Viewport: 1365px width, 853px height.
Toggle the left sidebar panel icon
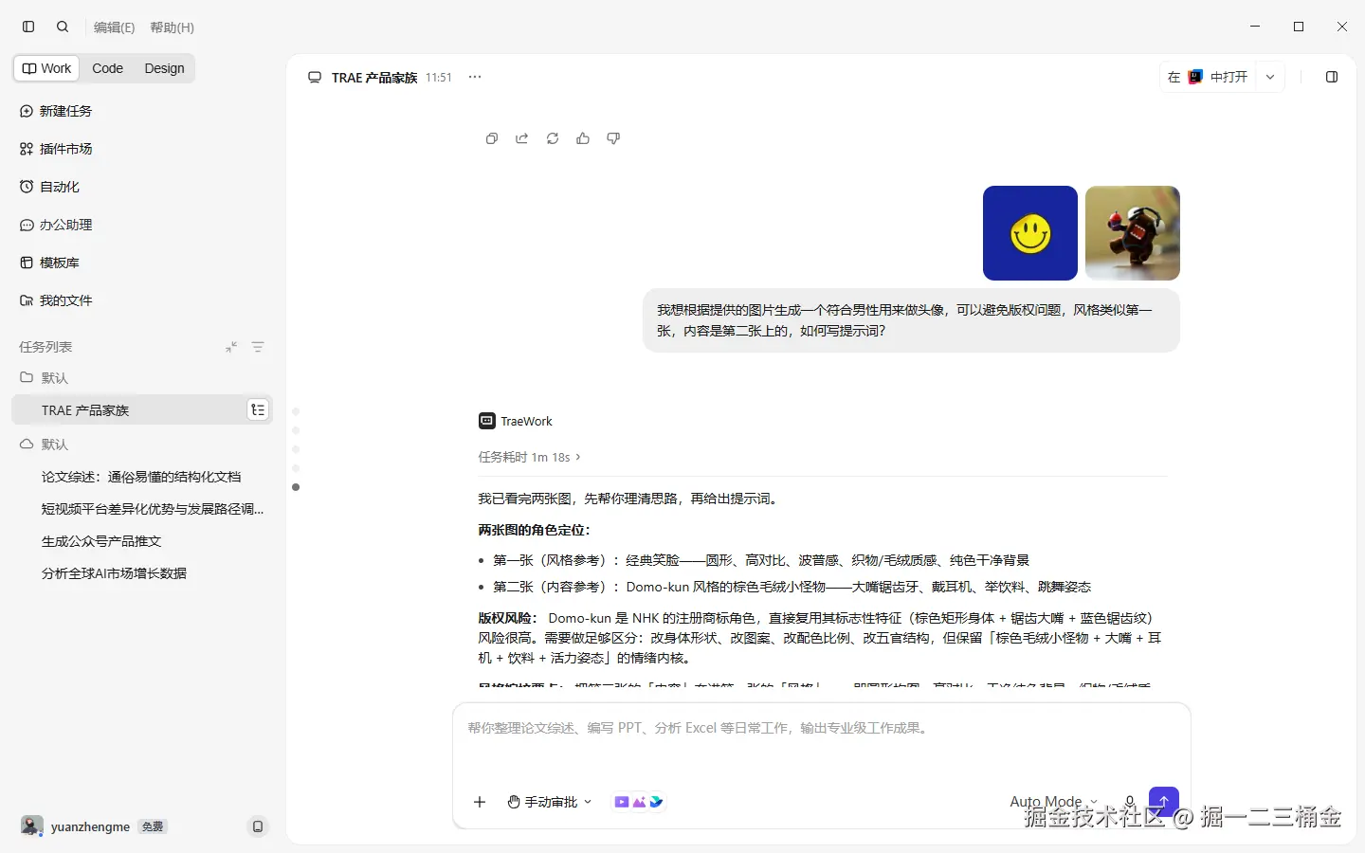pyautogui.click(x=28, y=27)
